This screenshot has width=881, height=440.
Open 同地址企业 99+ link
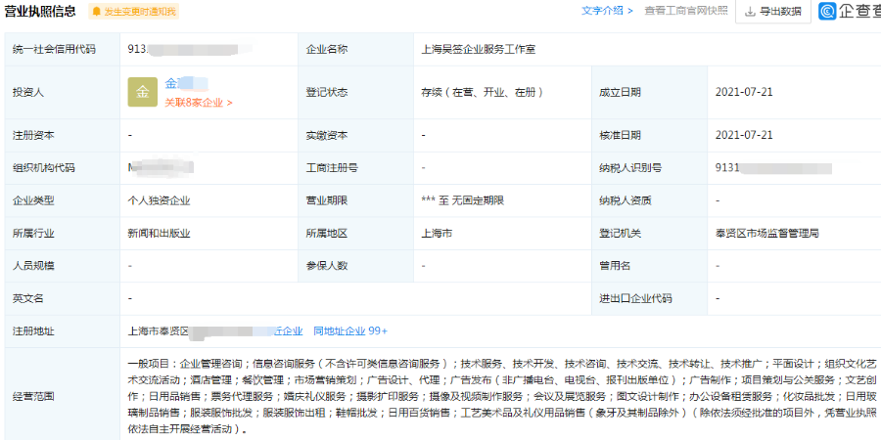[350, 331]
